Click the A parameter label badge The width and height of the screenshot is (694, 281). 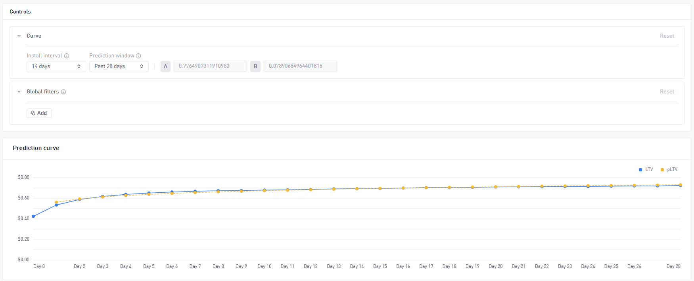(165, 66)
